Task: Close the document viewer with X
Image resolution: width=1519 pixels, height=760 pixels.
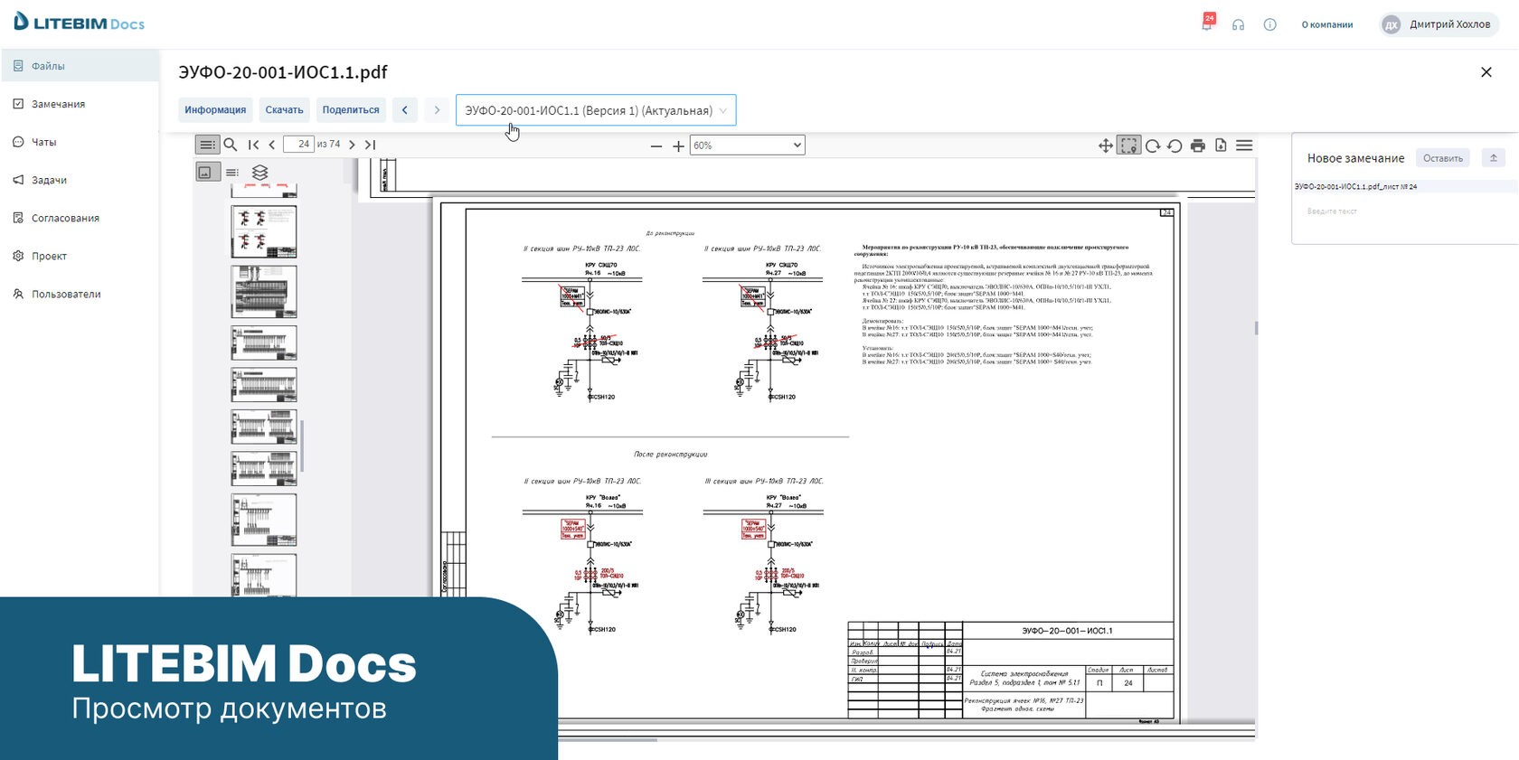Action: 1486,72
